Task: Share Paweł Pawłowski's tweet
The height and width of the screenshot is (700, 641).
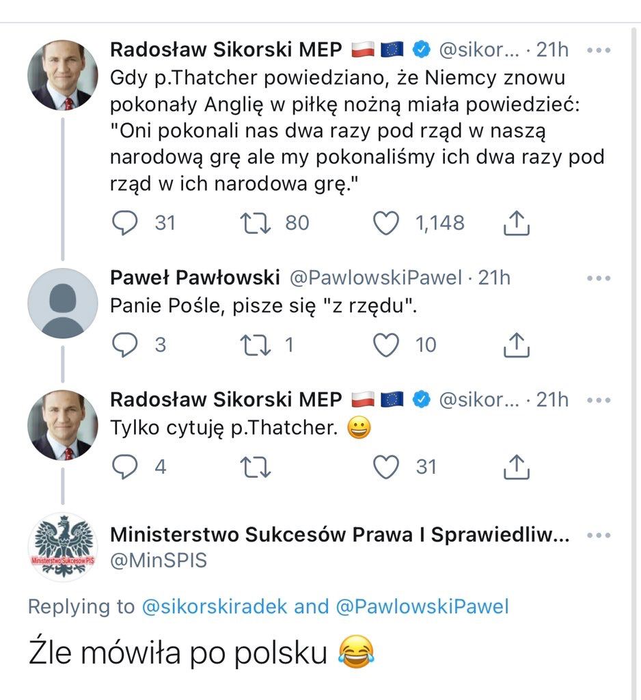Action: 517,345
